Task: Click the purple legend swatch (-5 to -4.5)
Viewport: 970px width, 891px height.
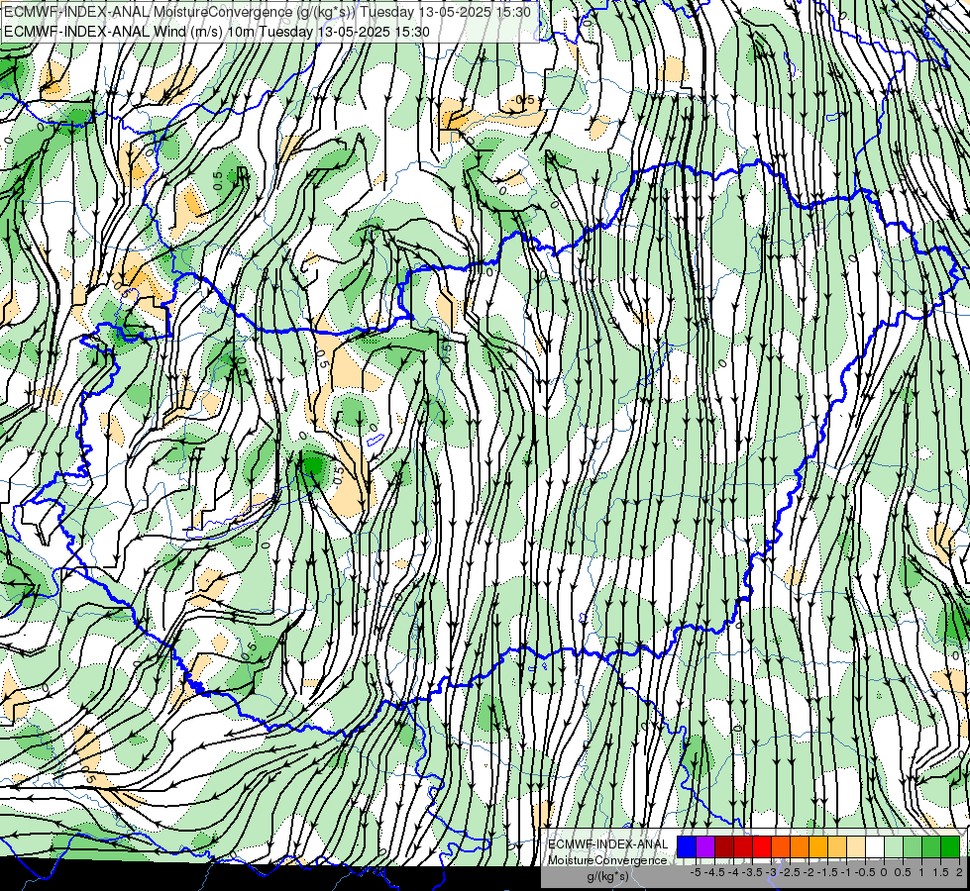Action: coord(705,846)
